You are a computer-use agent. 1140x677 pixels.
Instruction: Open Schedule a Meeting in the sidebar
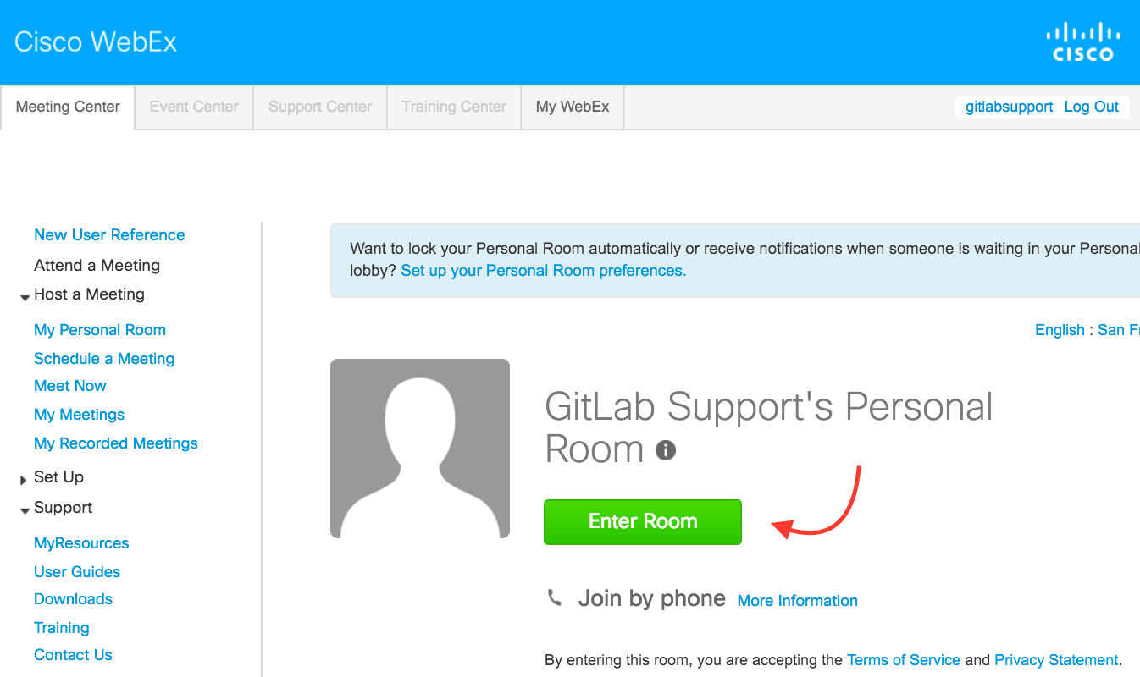[104, 358]
